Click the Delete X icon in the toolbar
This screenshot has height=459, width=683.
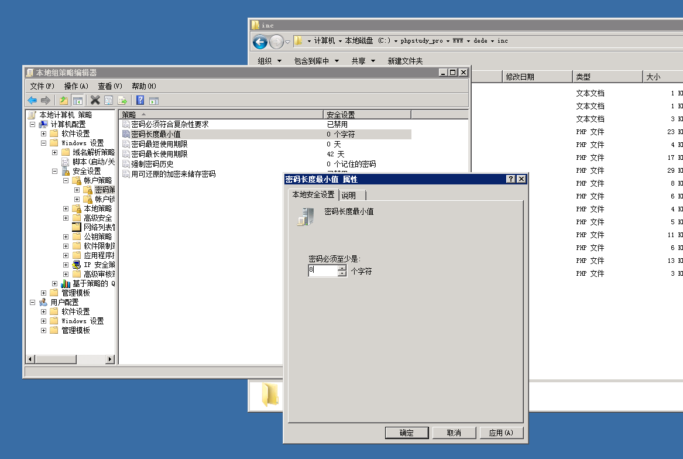95,100
